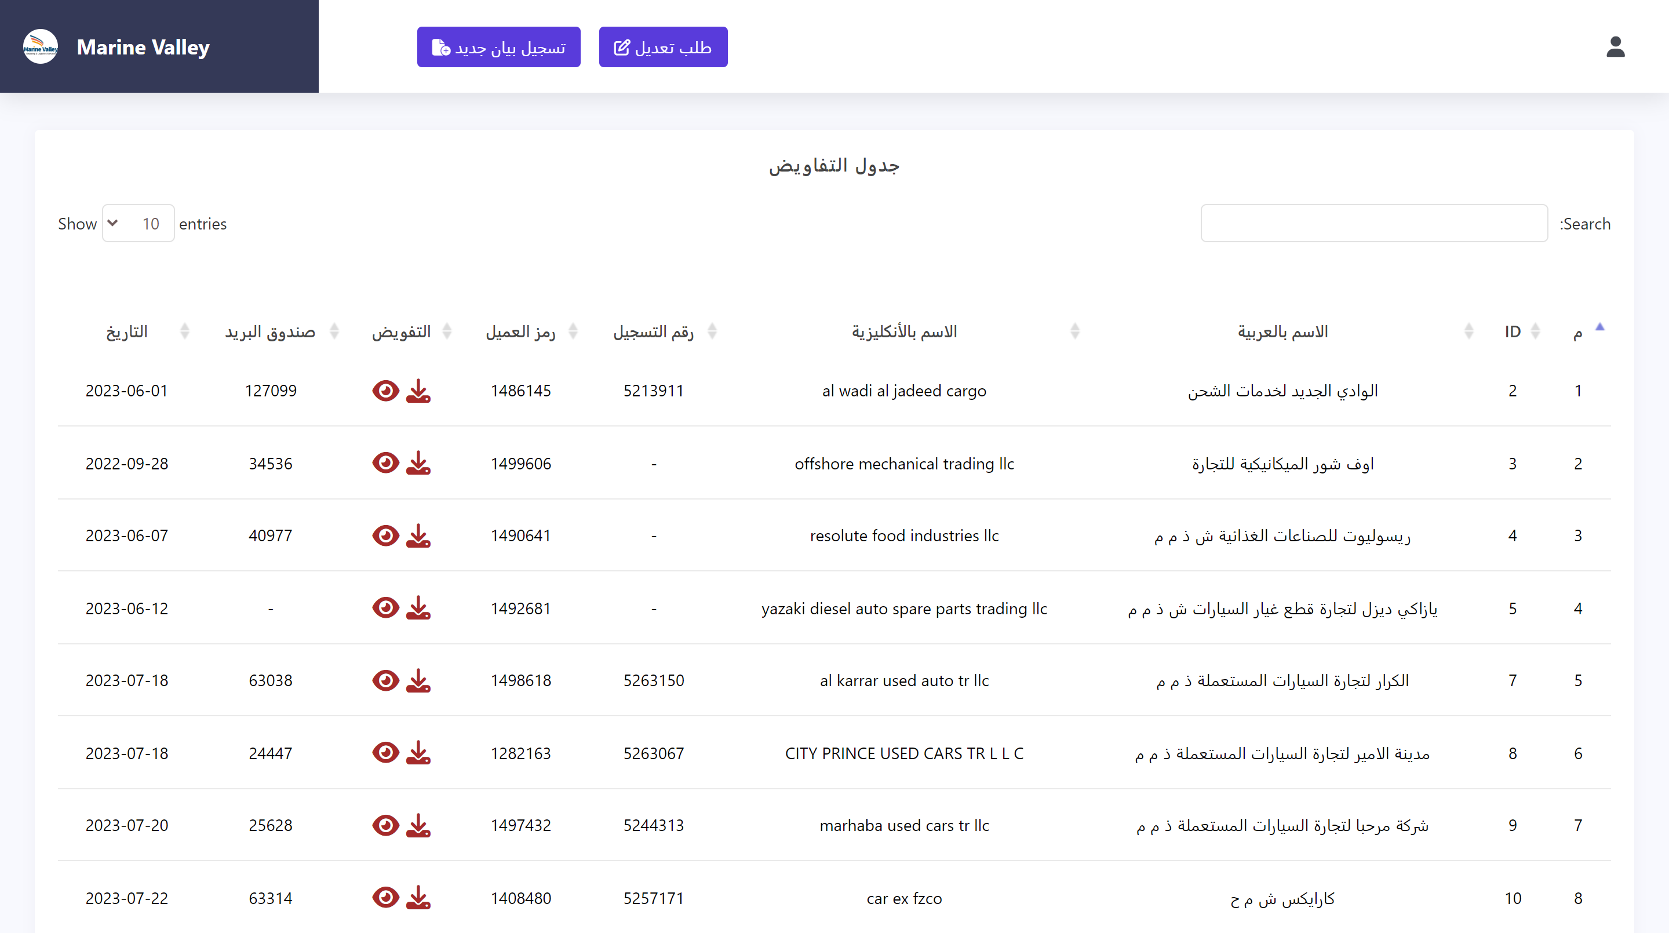Download the authorization for al wadi al jadeed cargo
1669x933 pixels.
(x=418, y=390)
